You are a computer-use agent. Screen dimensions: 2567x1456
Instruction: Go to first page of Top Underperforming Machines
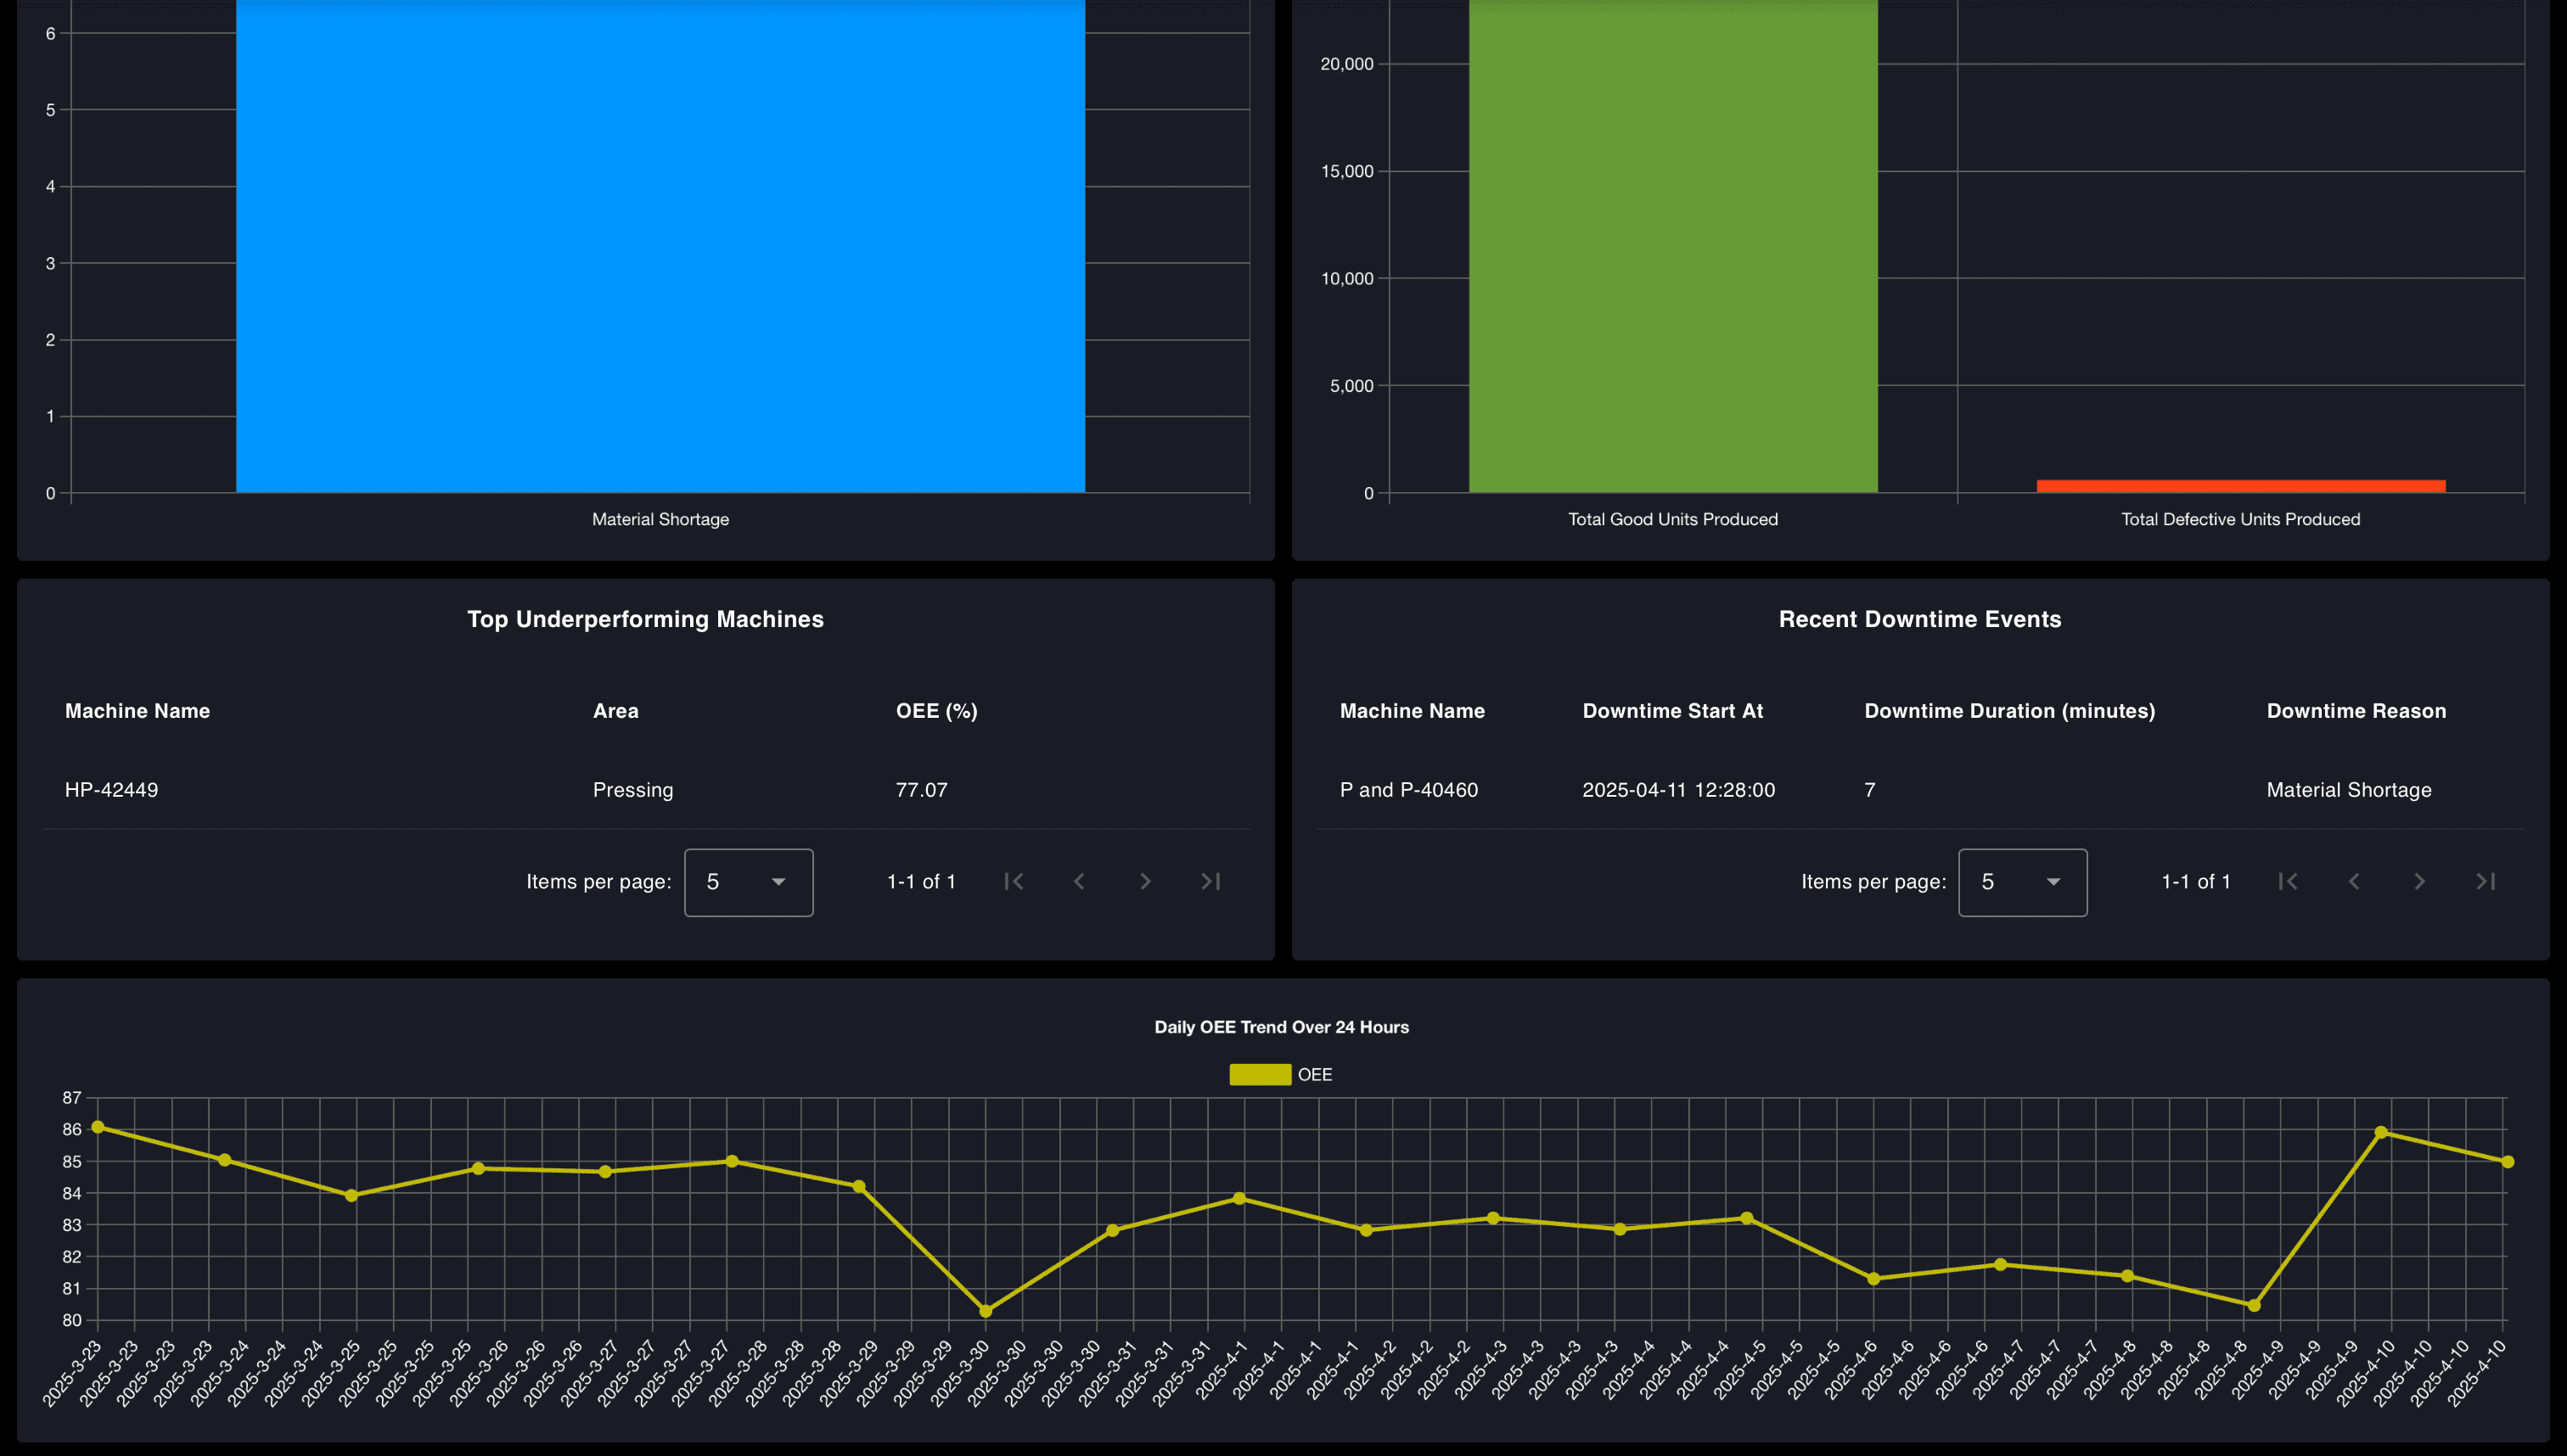pyautogui.click(x=1014, y=881)
